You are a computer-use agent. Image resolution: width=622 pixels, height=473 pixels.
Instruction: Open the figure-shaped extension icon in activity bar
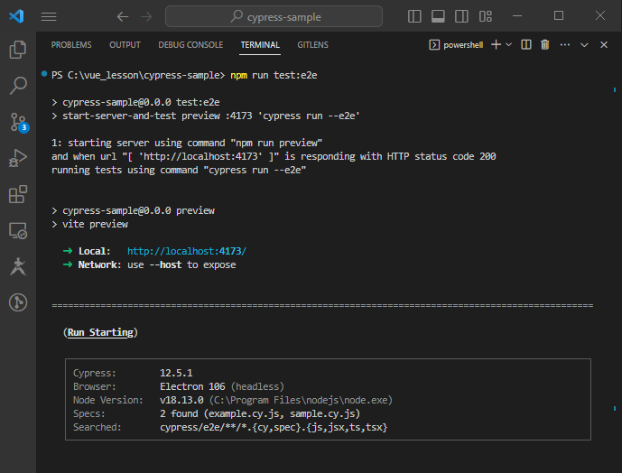pyautogui.click(x=18, y=266)
